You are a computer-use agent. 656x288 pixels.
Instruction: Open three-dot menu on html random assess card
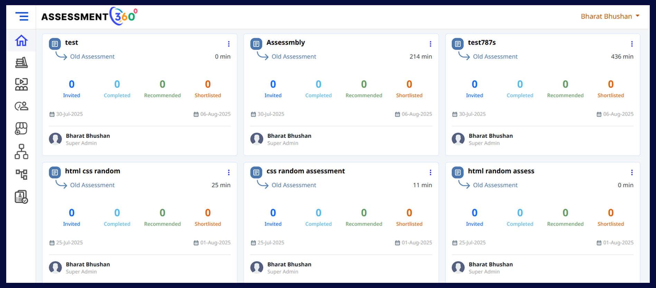632,172
